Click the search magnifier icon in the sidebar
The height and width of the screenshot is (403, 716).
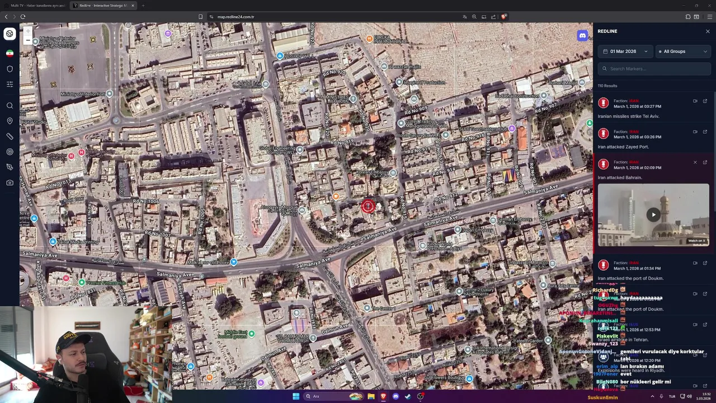point(10,105)
